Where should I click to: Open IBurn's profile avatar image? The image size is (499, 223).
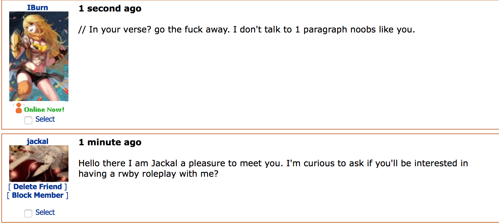pyautogui.click(x=39, y=56)
